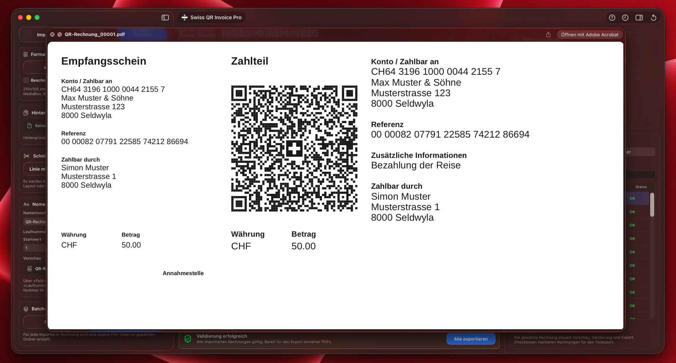Click the Imp… button in sidebar

pyautogui.click(x=33, y=34)
